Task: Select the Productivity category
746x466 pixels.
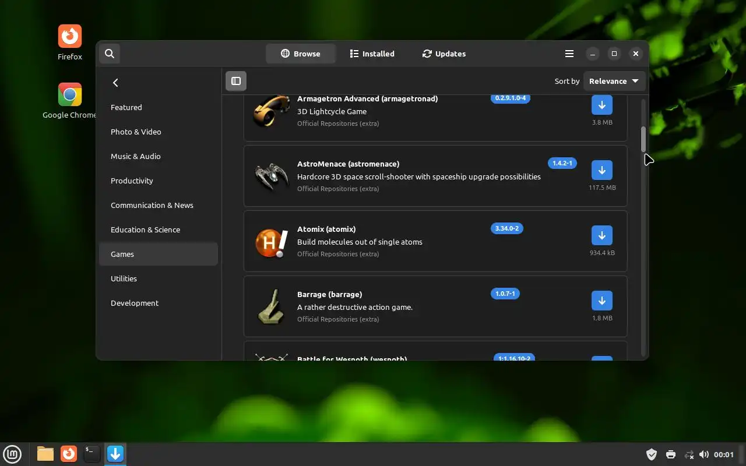Action: (159, 181)
